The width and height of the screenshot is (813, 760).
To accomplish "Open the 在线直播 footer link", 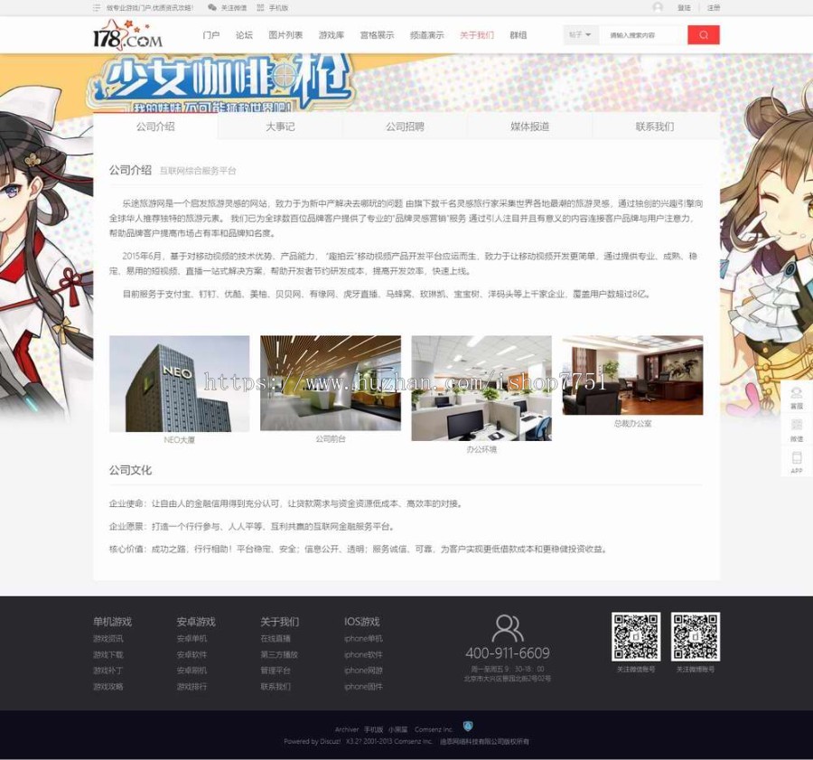I will 276,639.
